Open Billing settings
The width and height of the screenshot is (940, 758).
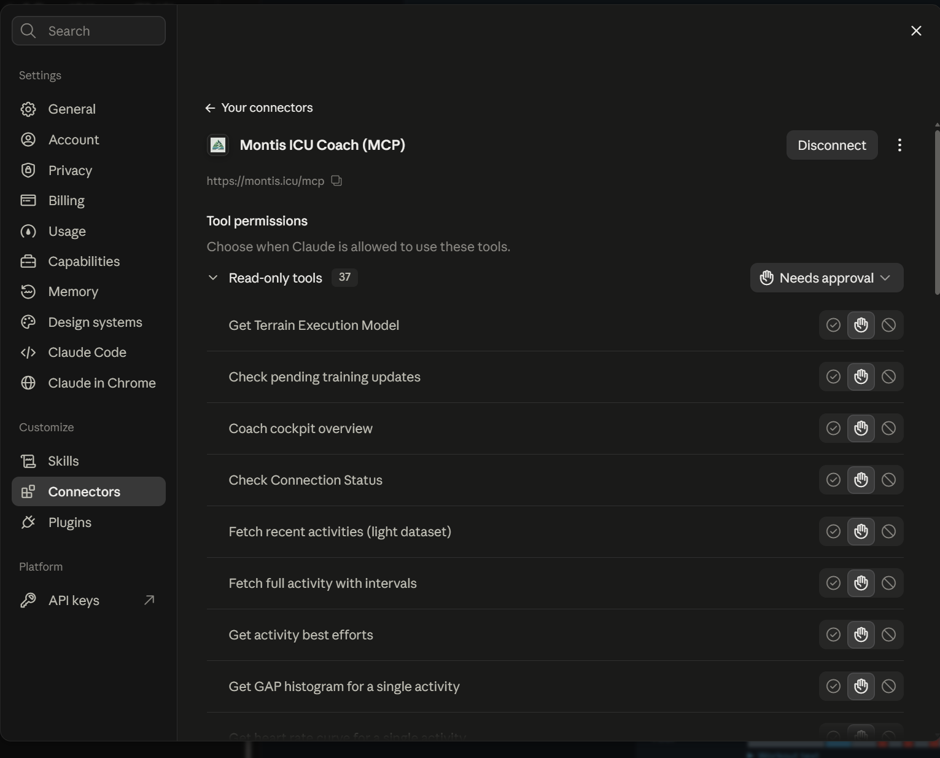88,200
